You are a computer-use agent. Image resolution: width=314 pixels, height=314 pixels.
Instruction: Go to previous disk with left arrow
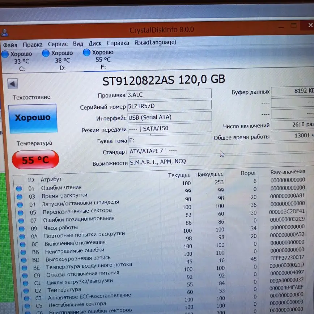coord(13,84)
